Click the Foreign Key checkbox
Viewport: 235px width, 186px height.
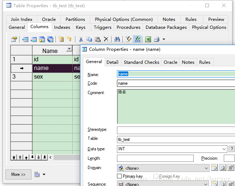point(156,176)
